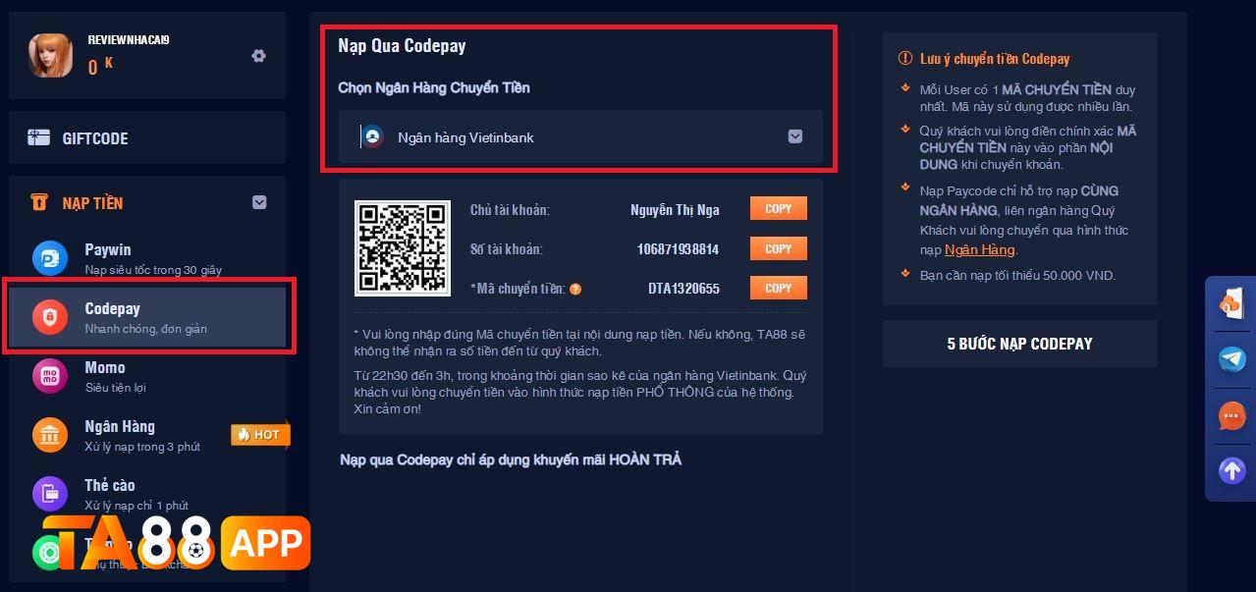This screenshot has width=1256, height=592.
Task: Copy the transfer code DTA1320655
Action: (x=779, y=289)
